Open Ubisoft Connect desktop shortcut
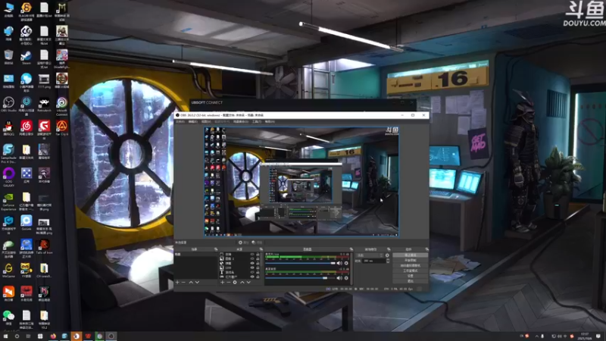This screenshot has width=606, height=341. pos(62,105)
